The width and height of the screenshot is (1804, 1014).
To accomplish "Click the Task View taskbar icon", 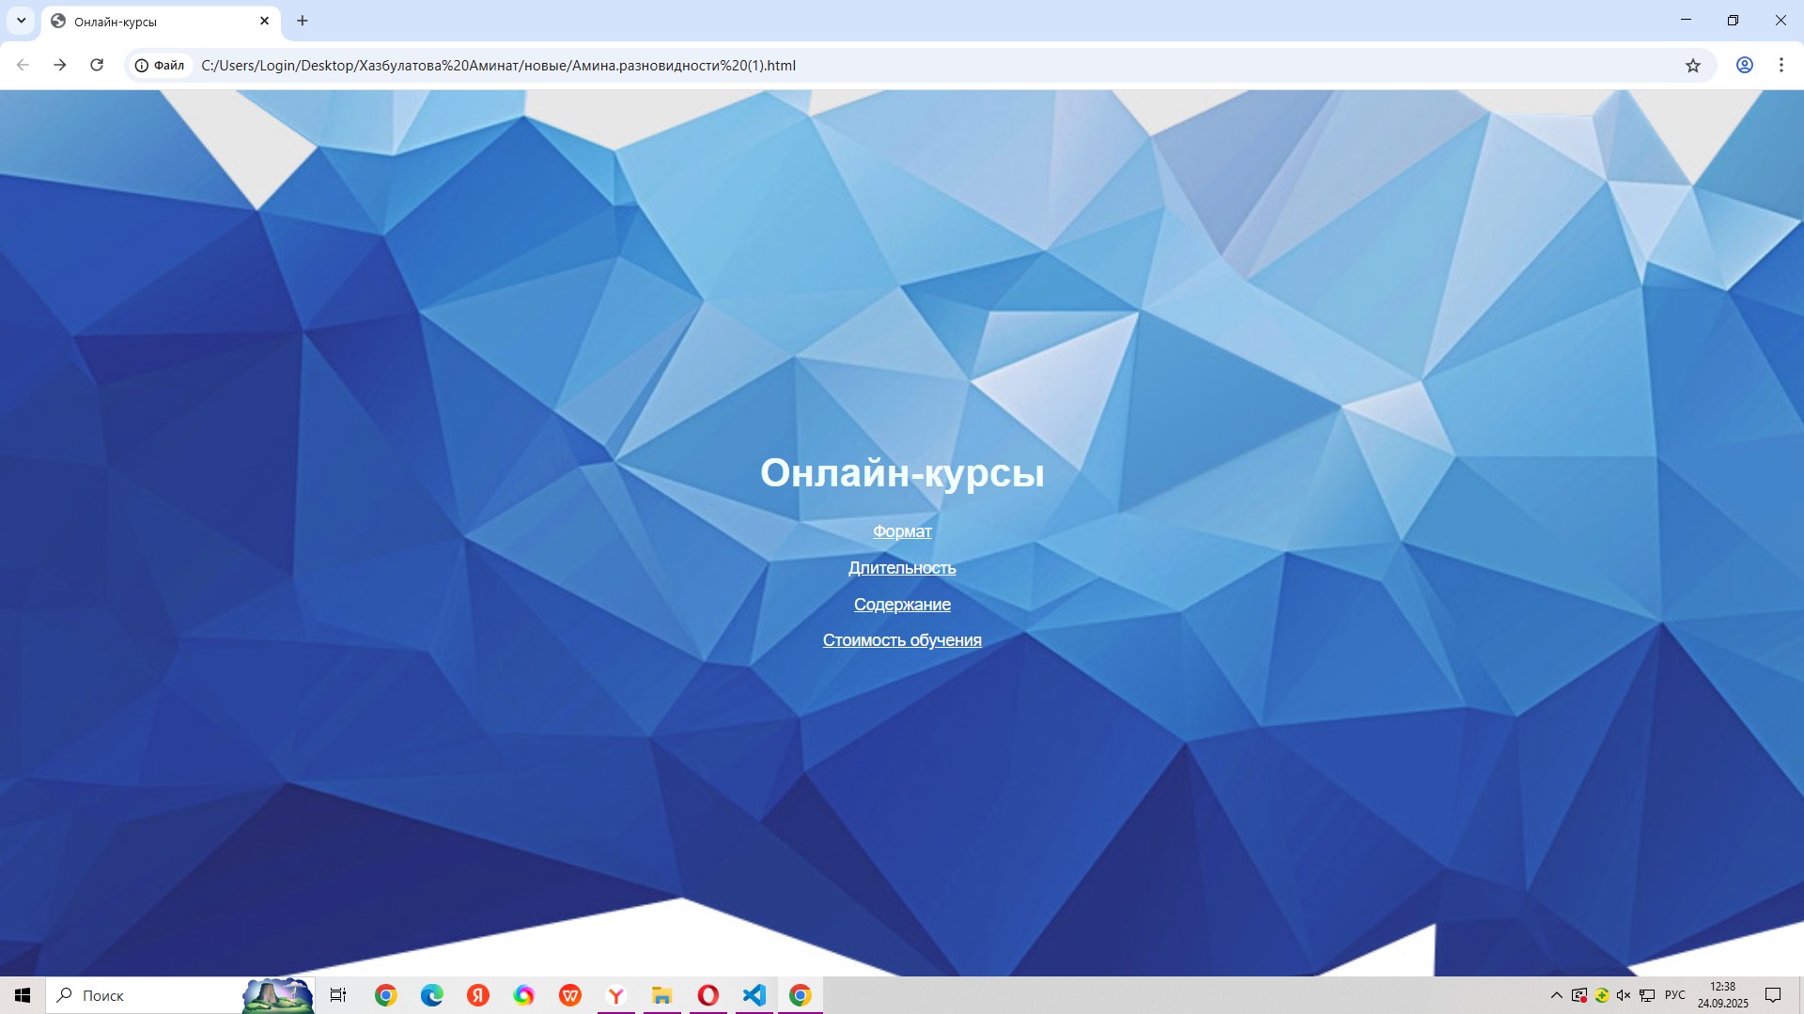I will click(x=338, y=995).
